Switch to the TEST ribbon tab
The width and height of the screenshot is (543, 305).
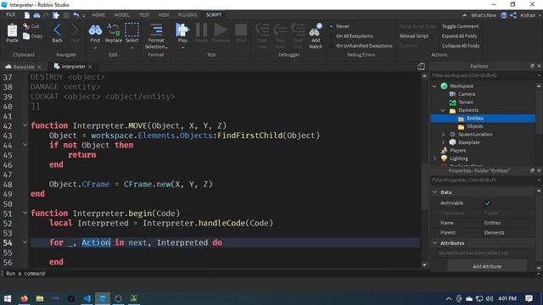pyautogui.click(x=144, y=15)
